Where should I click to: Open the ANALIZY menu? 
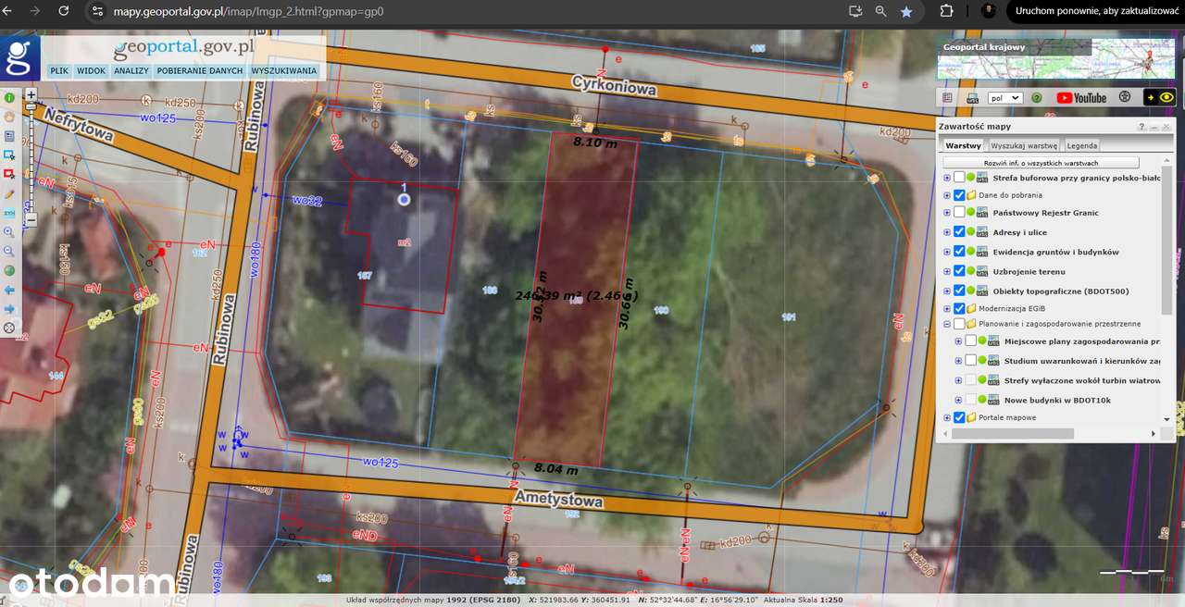(x=131, y=70)
